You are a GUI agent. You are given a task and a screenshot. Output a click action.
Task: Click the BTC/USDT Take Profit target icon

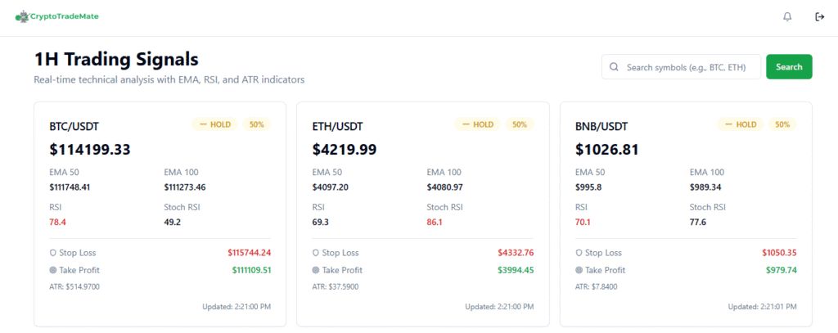pos(53,270)
